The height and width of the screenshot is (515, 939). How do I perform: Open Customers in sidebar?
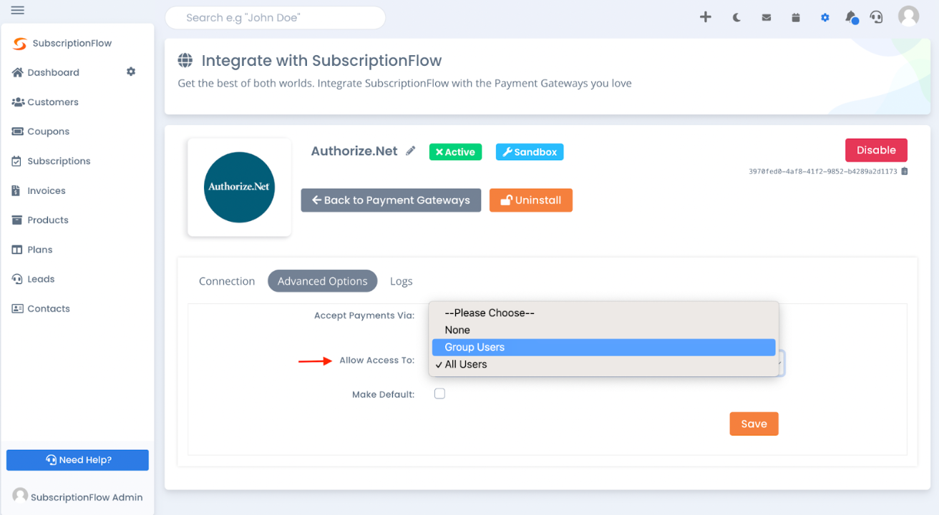45,102
